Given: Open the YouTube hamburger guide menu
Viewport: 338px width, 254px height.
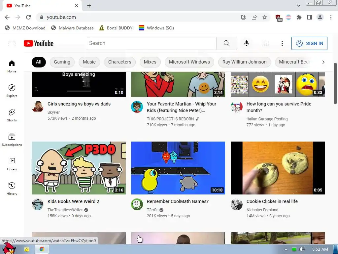Looking at the screenshot, I should click(12, 43).
